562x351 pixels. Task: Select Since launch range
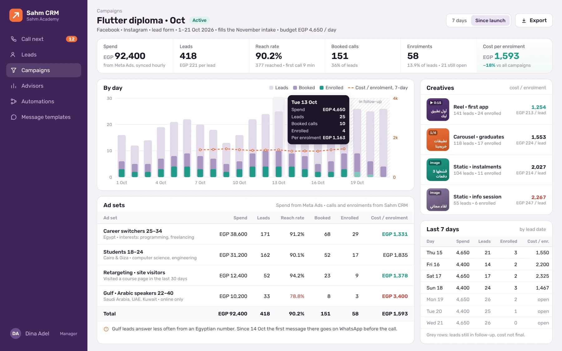490,21
